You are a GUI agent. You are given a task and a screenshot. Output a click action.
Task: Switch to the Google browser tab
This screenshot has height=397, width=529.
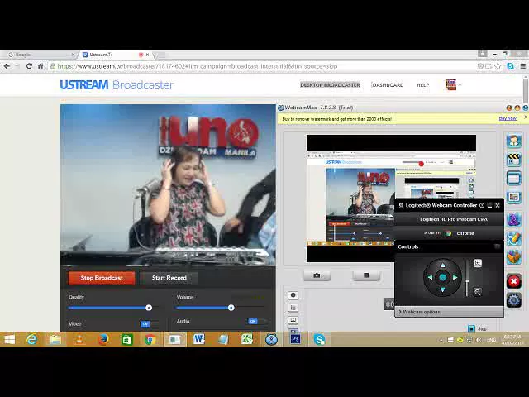pos(40,55)
